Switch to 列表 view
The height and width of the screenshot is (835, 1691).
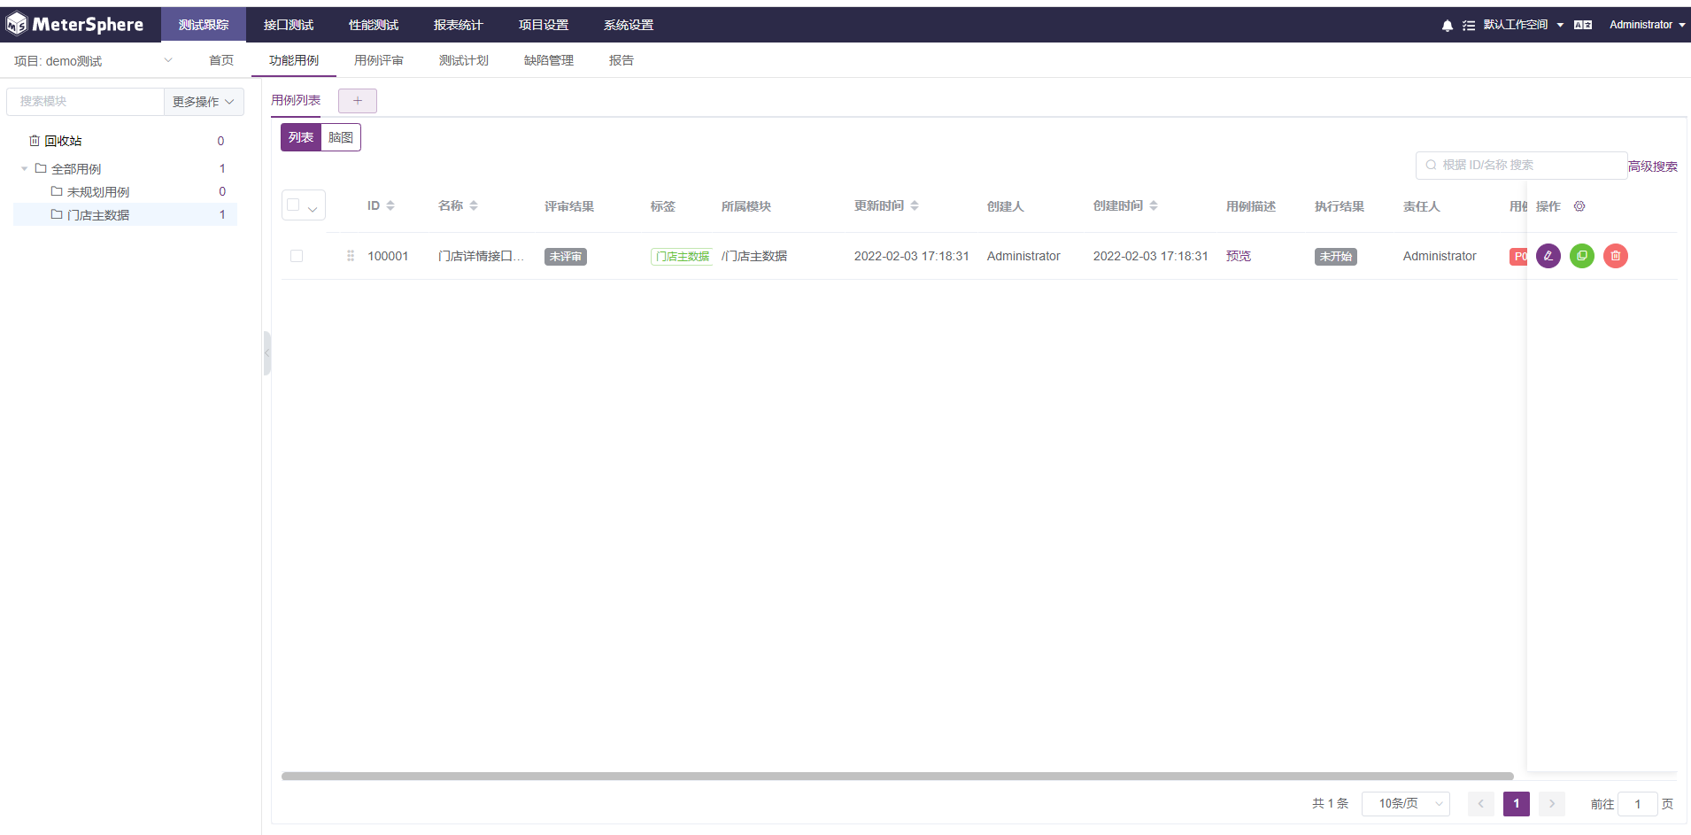tap(301, 137)
